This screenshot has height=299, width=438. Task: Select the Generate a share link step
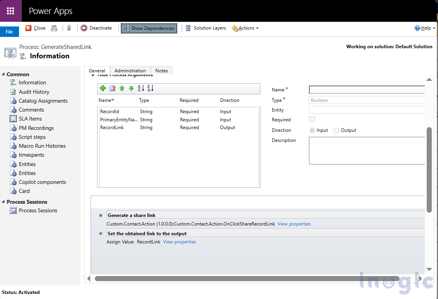pos(265,215)
